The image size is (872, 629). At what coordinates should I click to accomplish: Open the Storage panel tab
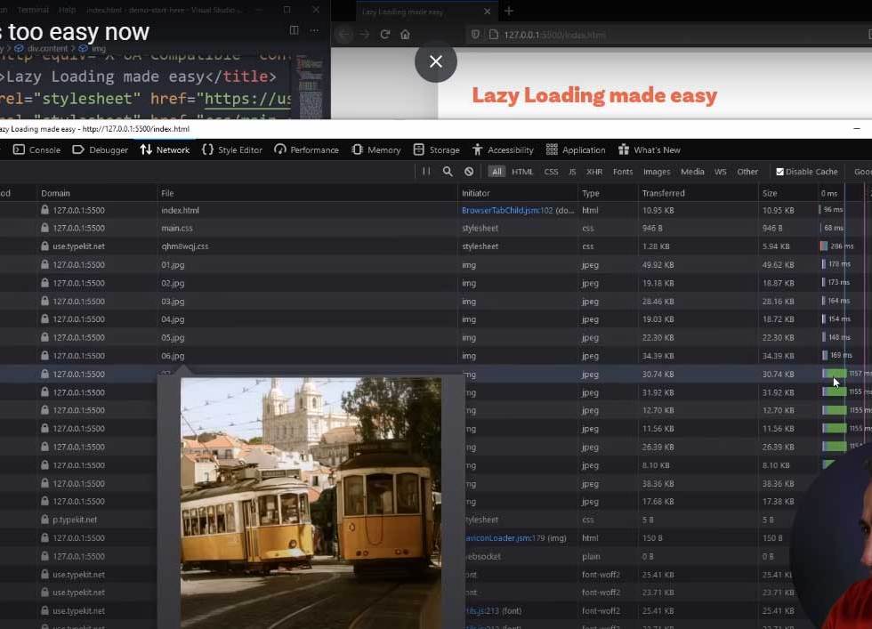click(x=436, y=149)
